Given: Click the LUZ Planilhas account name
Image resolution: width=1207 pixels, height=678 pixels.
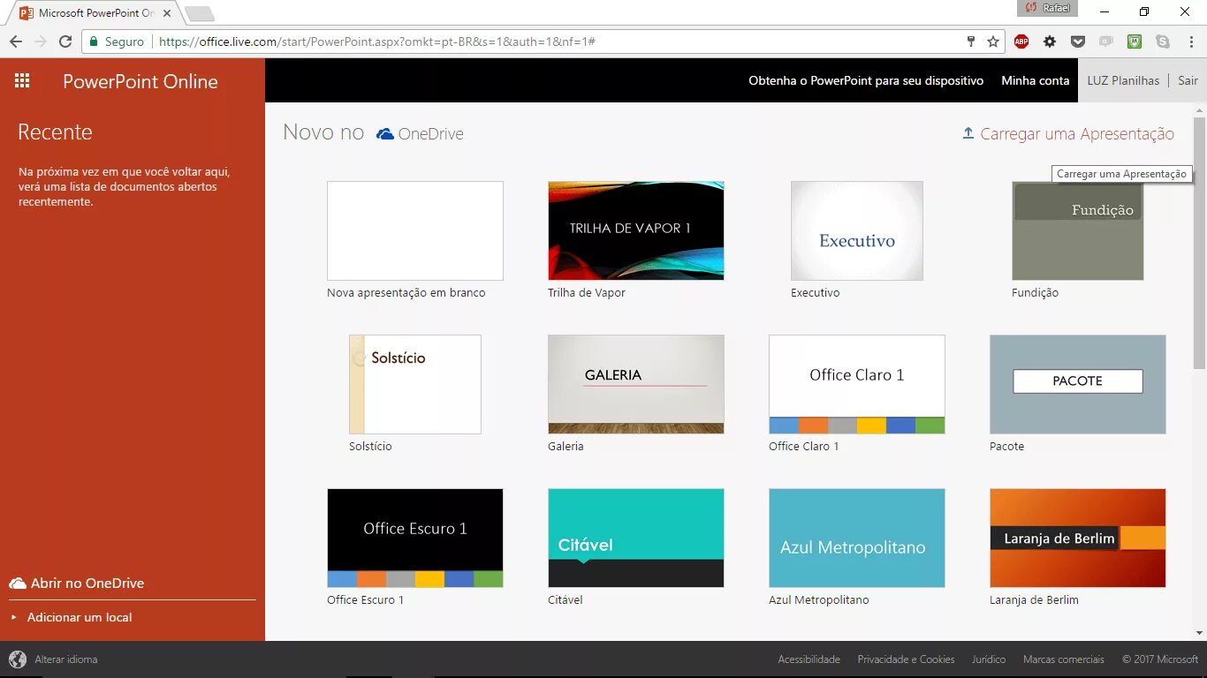Looking at the screenshot, I should [x=1123, y=80].
